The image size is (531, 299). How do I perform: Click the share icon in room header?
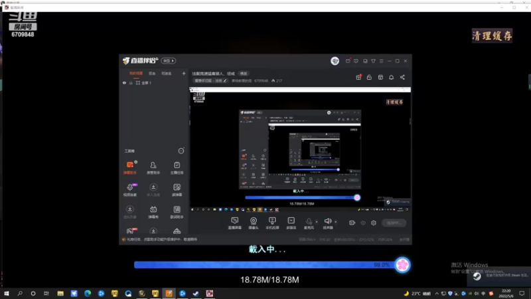click(402, 77)
